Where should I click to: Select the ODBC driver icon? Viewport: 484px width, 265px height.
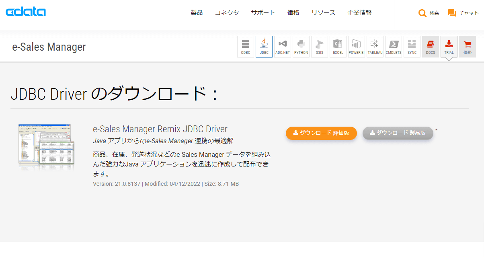(246, 47)
